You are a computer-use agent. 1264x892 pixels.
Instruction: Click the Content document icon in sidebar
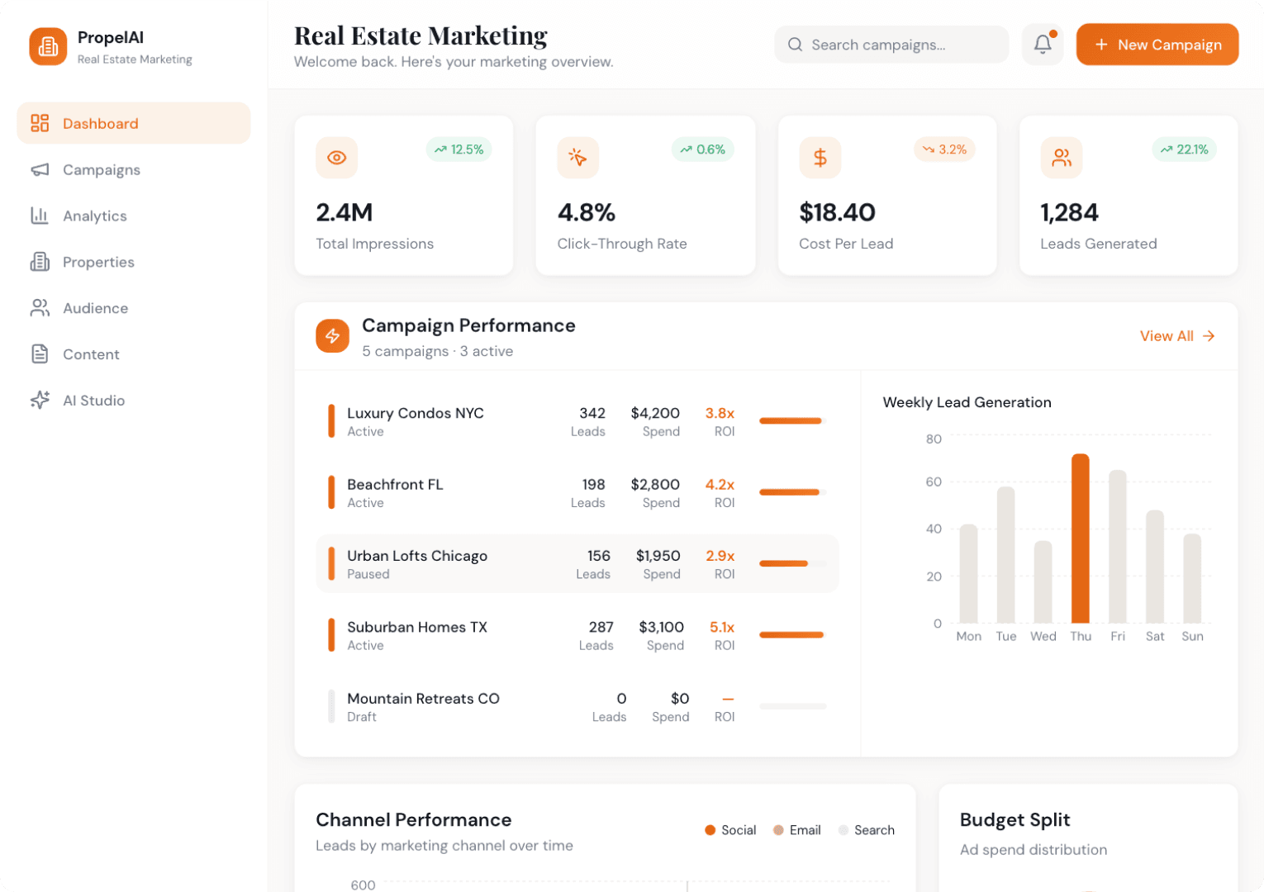[40, 353]
